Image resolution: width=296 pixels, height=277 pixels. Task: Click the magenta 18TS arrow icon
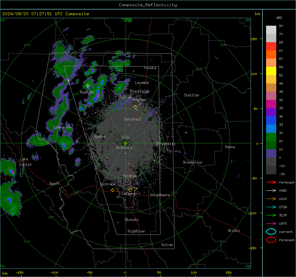pyautogui.click(x=271, y=224)
